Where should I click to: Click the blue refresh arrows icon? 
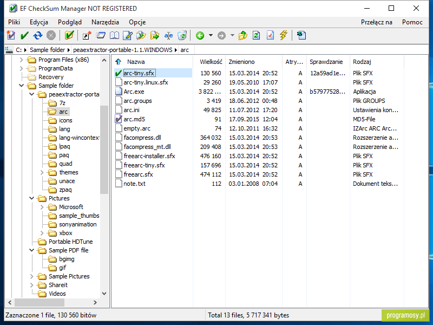[37, 35]
